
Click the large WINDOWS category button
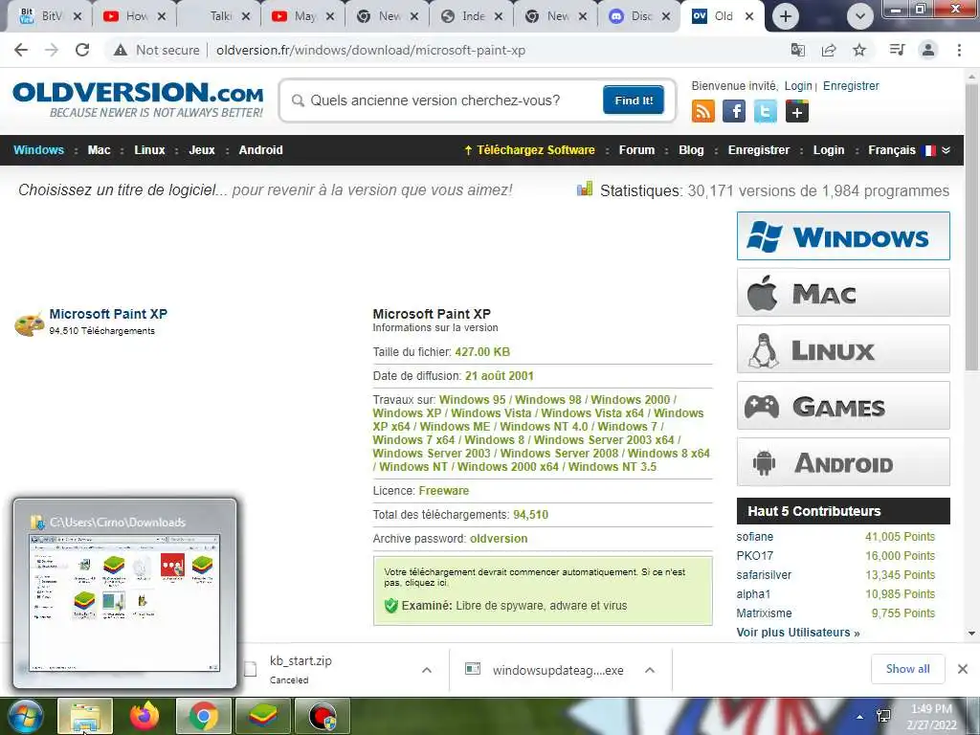843,235
